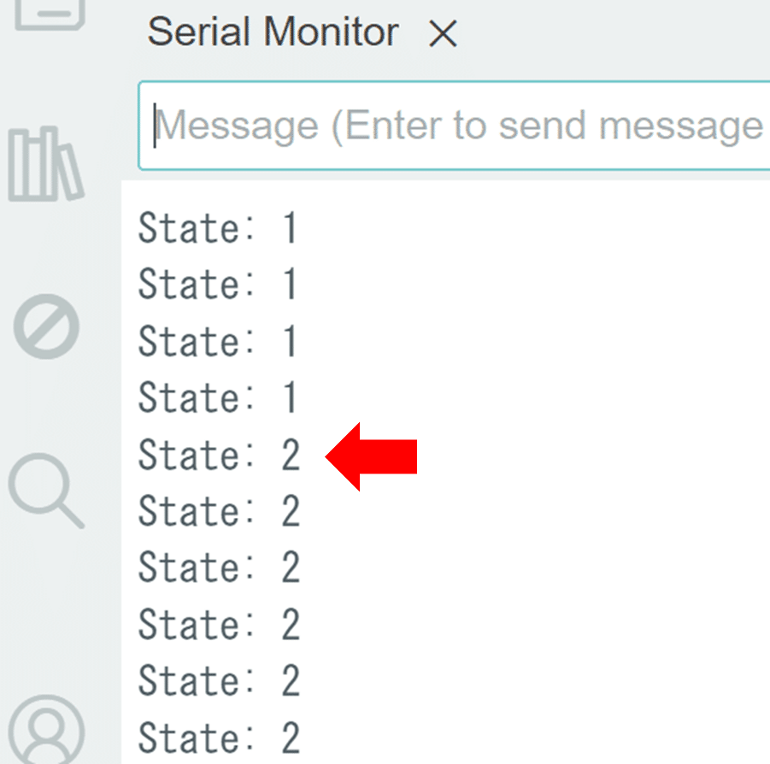Open the Search magnifier icon in sidebar

(x=47, y=491)
